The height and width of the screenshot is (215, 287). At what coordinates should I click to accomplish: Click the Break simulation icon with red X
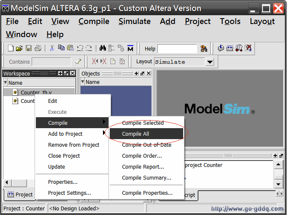(248, 48)
